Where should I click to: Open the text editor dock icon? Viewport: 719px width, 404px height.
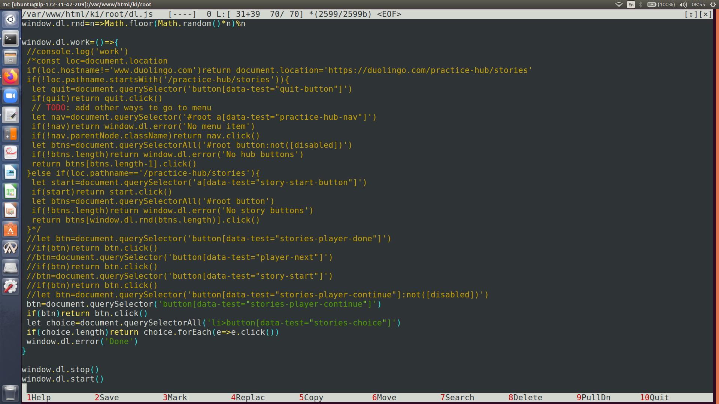pyautogui.click(x=10, y=115)
